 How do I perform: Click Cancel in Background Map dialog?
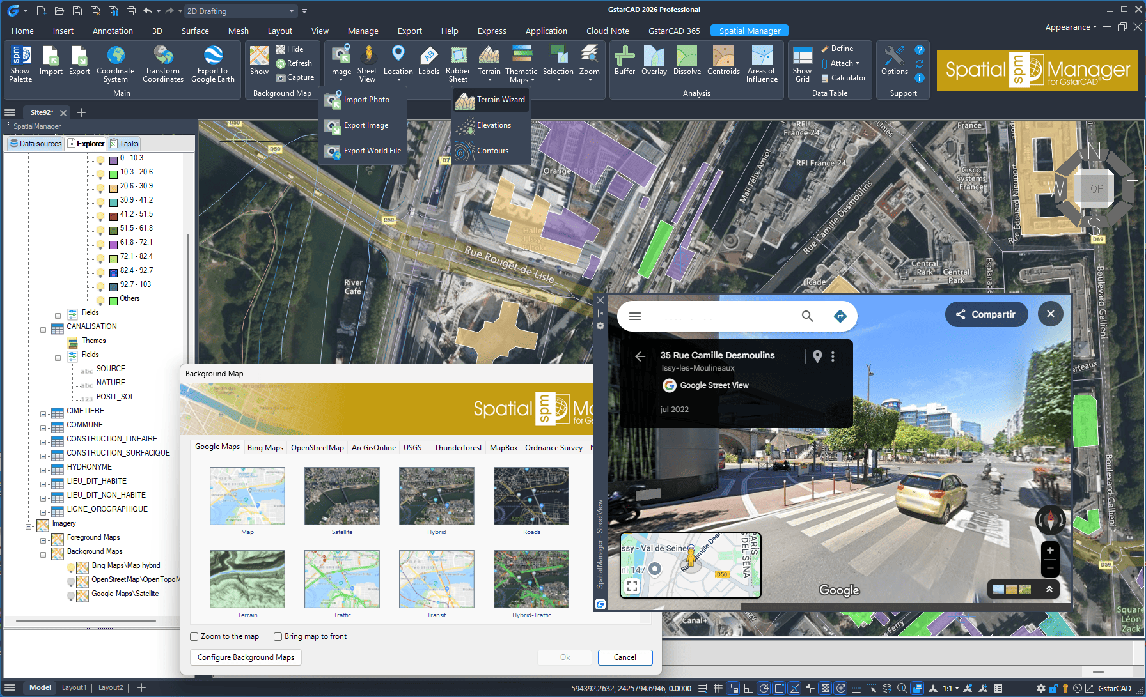(x=625, y=657)
